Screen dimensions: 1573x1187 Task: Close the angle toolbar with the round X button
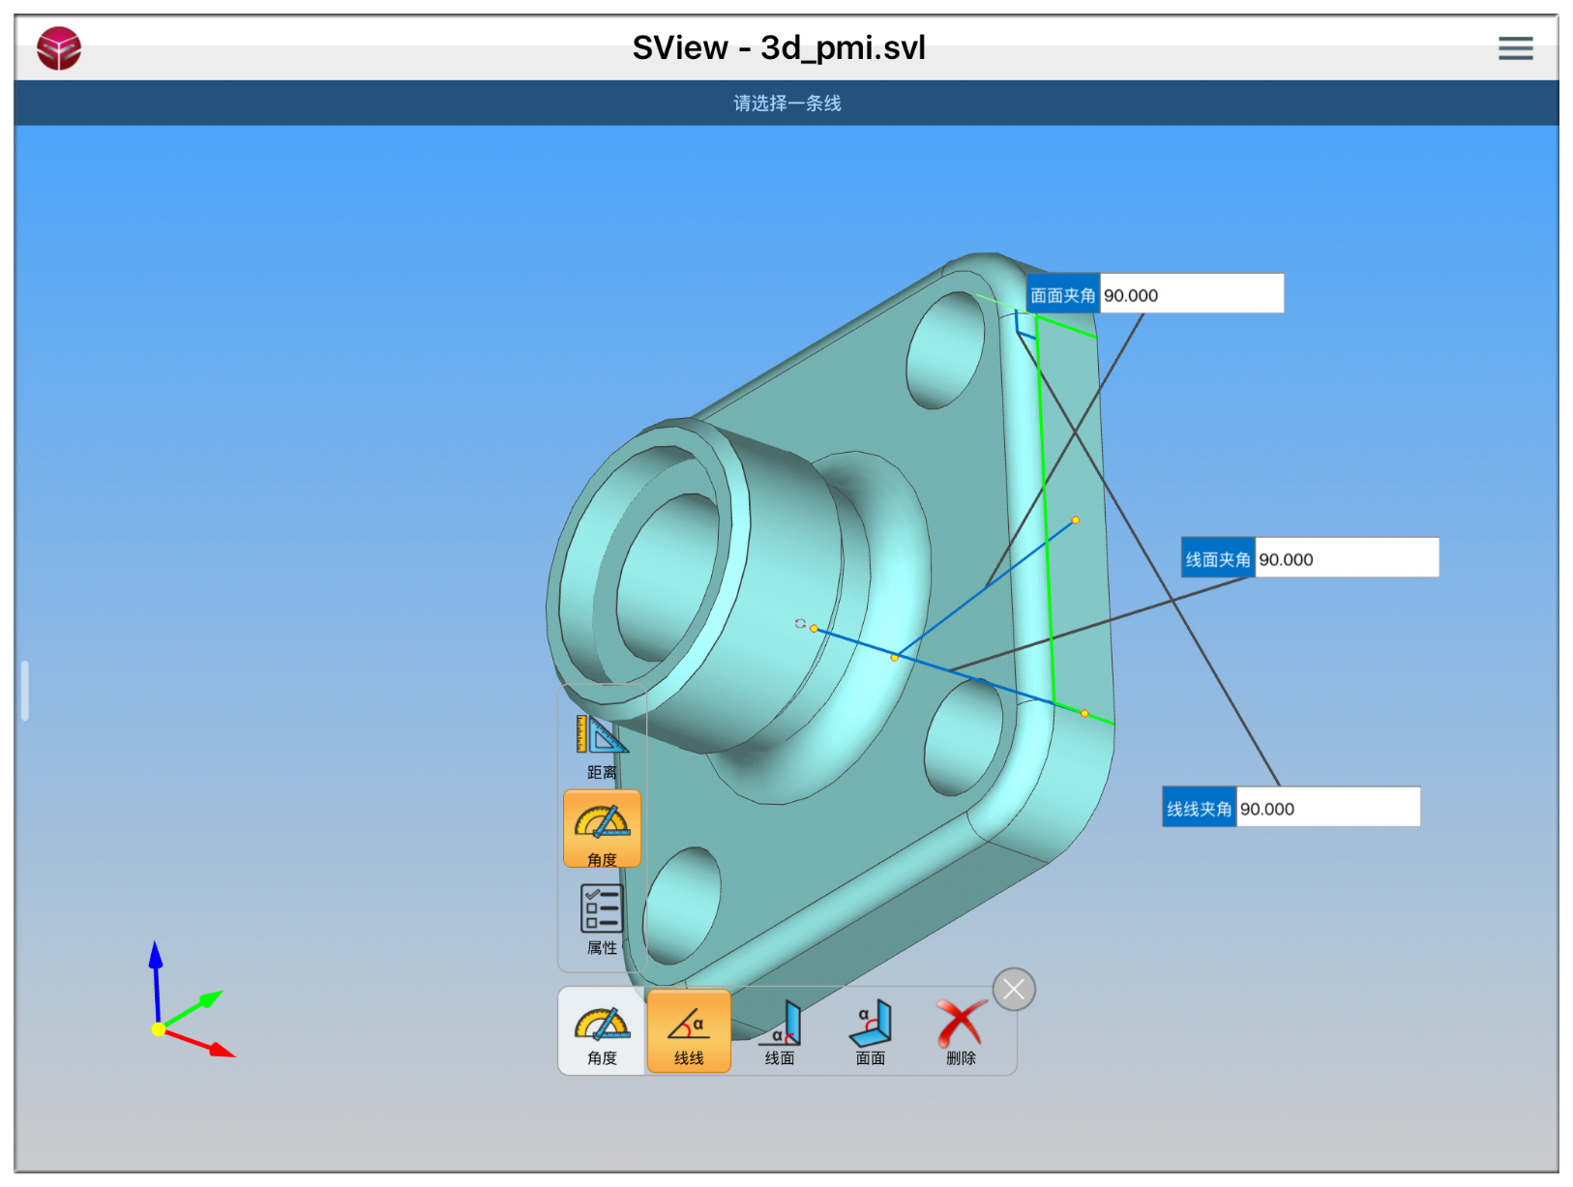tap(1014, 989)
